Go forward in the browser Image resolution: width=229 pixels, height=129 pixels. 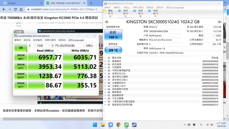pos(10,9)
